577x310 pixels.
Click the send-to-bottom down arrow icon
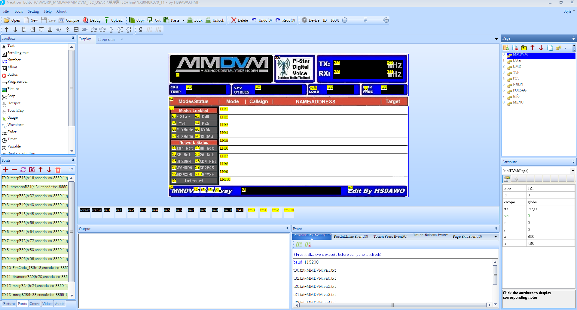15,30
